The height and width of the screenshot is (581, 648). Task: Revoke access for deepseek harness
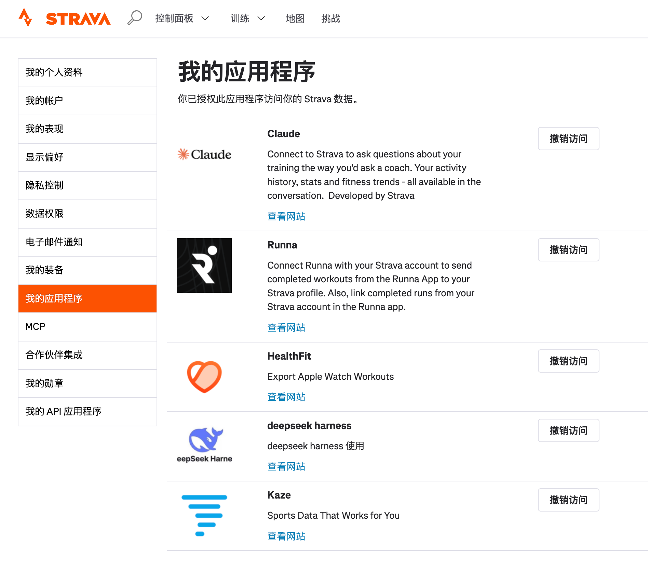[568, 430]
